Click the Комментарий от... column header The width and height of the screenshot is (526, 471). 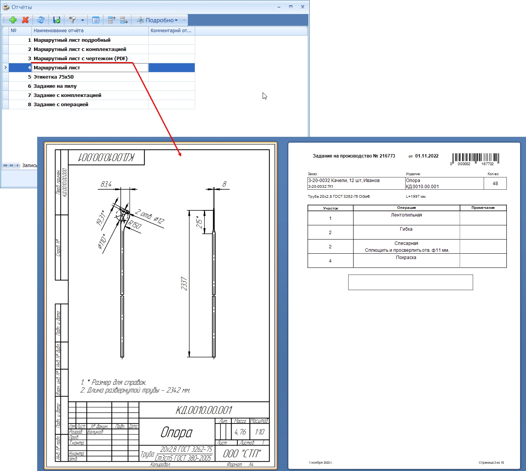171,31
